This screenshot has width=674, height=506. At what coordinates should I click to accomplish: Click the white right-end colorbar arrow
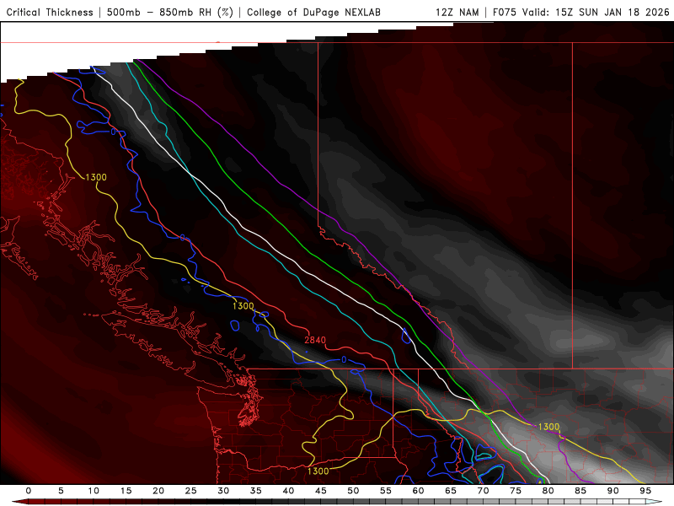tap(655, 502)
